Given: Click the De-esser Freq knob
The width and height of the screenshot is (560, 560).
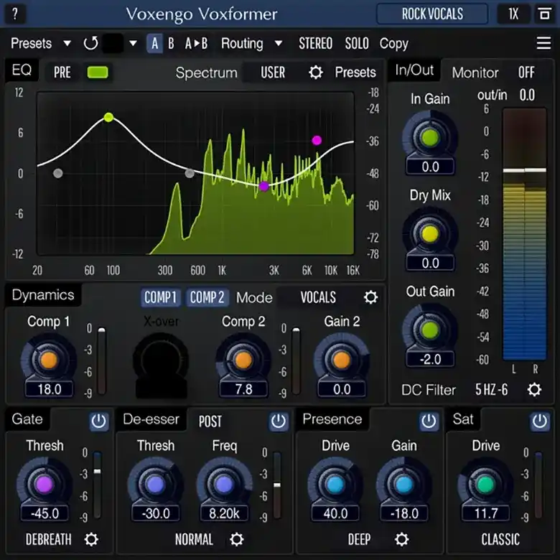Looking at the screenshot, I should point(224,485).
